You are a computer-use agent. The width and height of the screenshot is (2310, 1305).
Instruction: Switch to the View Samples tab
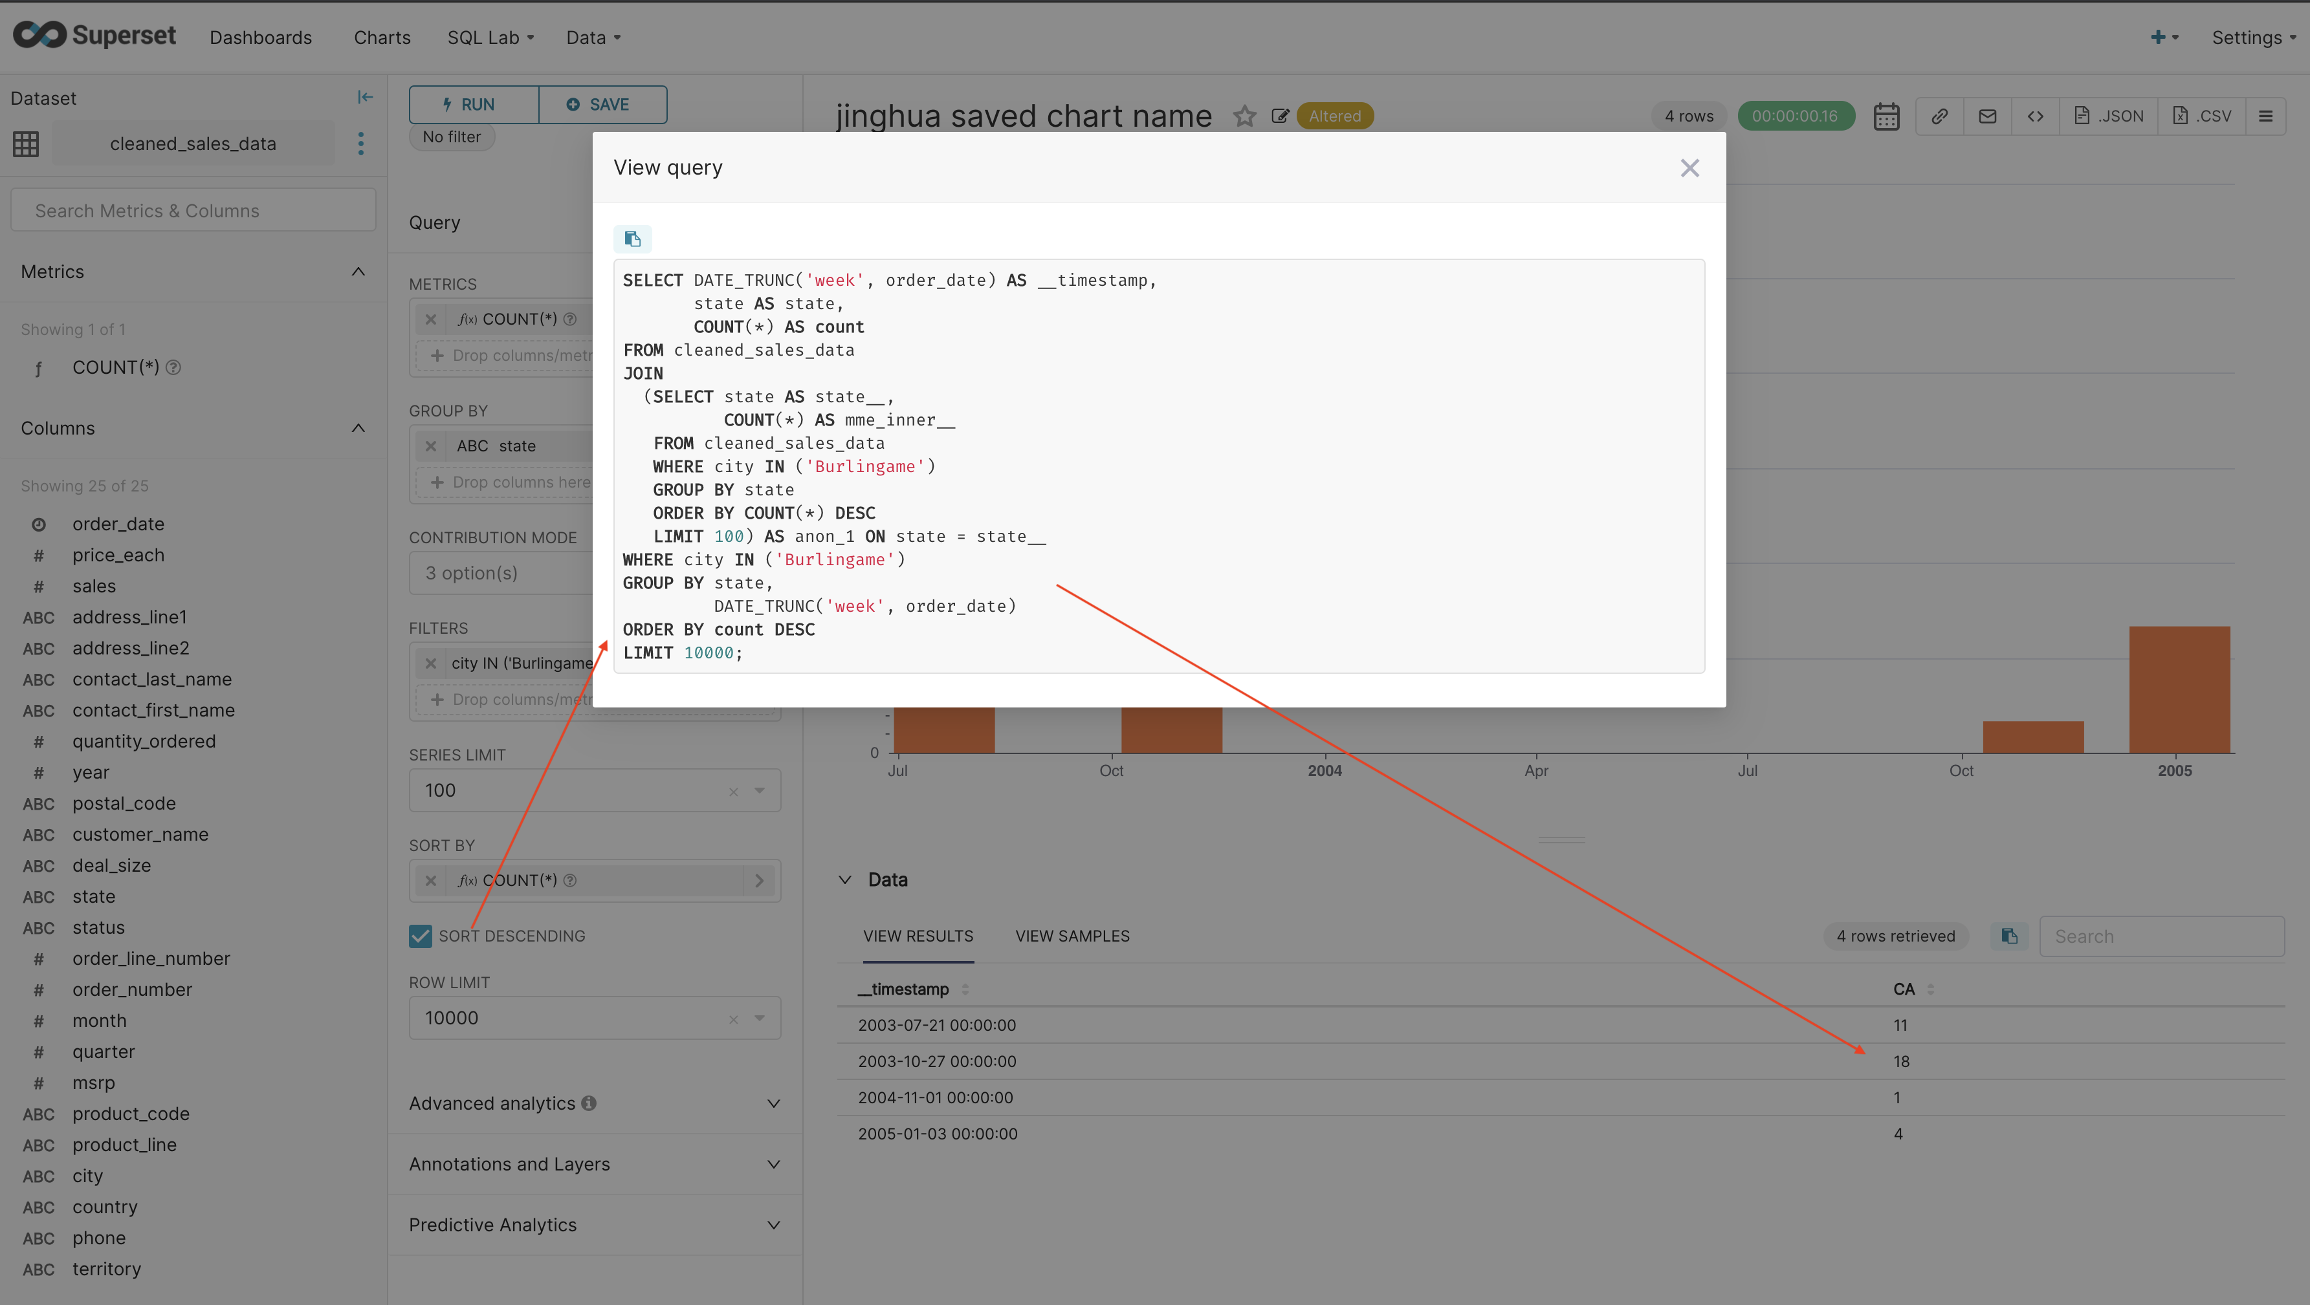1073,936
